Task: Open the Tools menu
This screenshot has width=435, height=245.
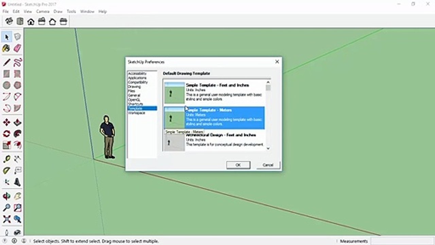Action: (71, 11)
